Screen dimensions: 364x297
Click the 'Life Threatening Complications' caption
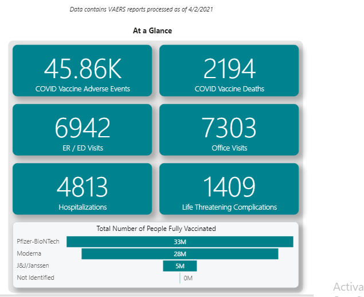(x=229, y=207)
